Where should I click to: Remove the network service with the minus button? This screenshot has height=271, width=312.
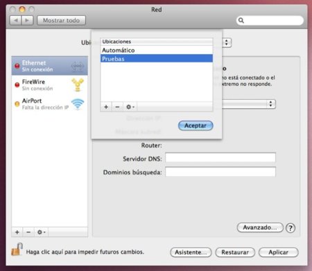pyautogui.click(x=28, y=232)
